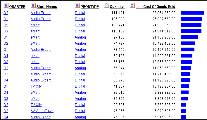
Task: Click the Line Cost Of Goods Sold header
Action: tap(155, 6)
